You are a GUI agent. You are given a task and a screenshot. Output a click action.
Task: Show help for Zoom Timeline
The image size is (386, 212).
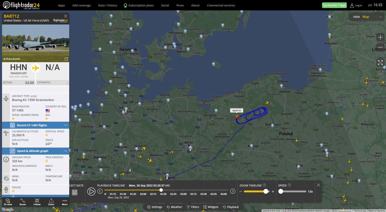(264, 185)
